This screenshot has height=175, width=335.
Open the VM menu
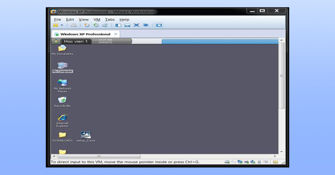[x=97, y=20]
